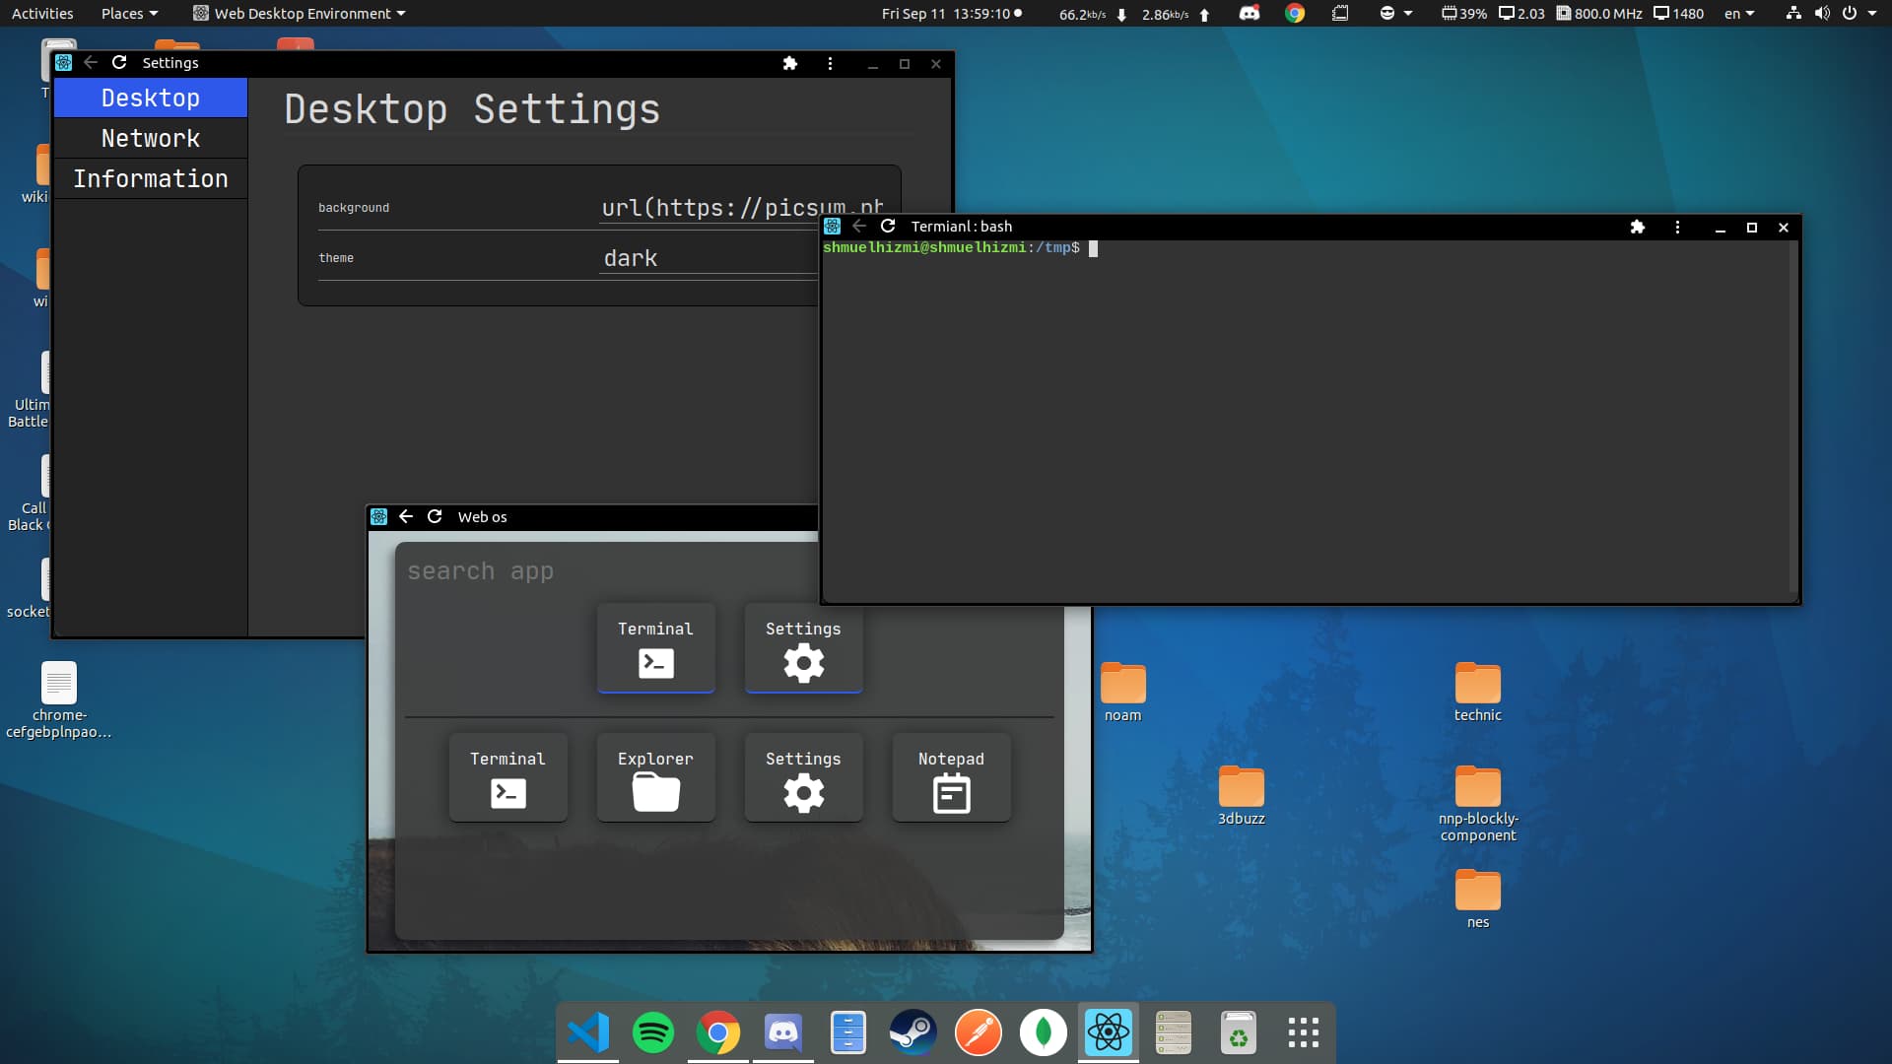1892x1064 pixels.
Task: Click the reload icon in Terminal window
Action: click(x=888, y=227)
